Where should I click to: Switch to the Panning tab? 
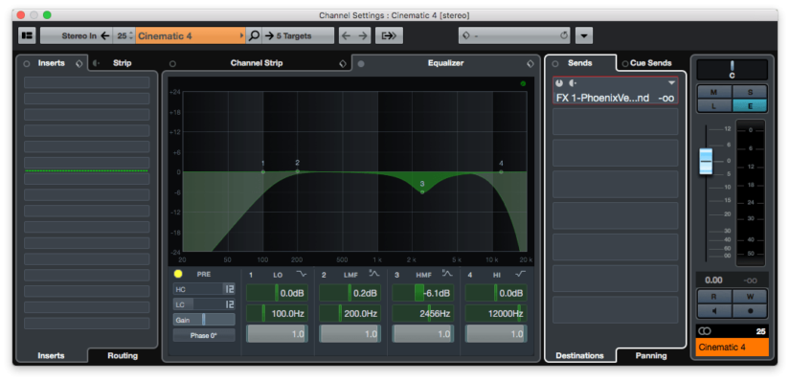(651, 355)
